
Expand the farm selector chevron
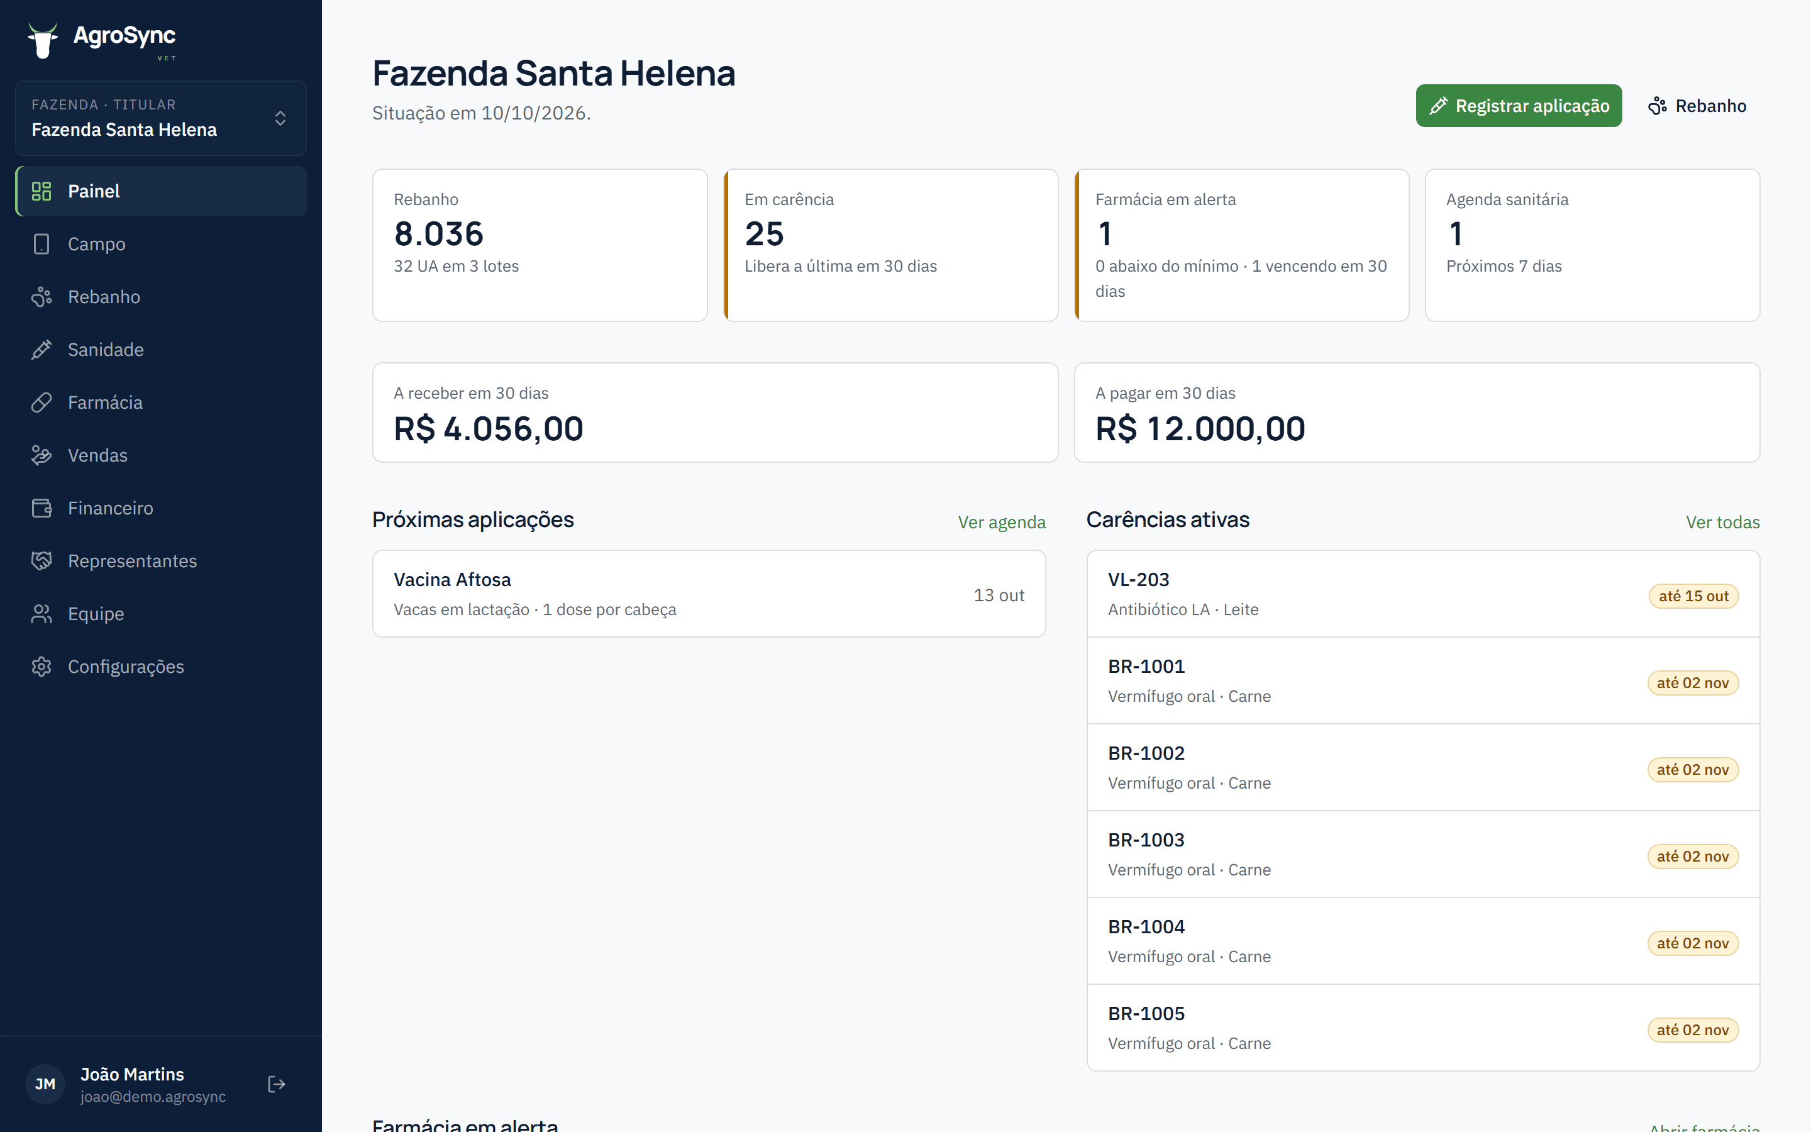click(x=280, y=118)
